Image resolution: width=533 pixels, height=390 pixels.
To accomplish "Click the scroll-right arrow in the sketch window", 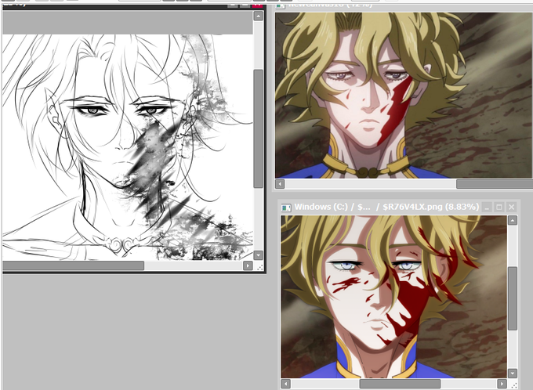I will pyautogui.click(x=248, y=265).
